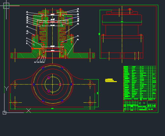Select the yellow technical notes text block

111,80
